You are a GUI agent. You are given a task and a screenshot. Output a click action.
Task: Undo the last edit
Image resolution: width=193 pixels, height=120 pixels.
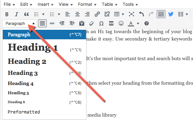(x=141, y=14)
